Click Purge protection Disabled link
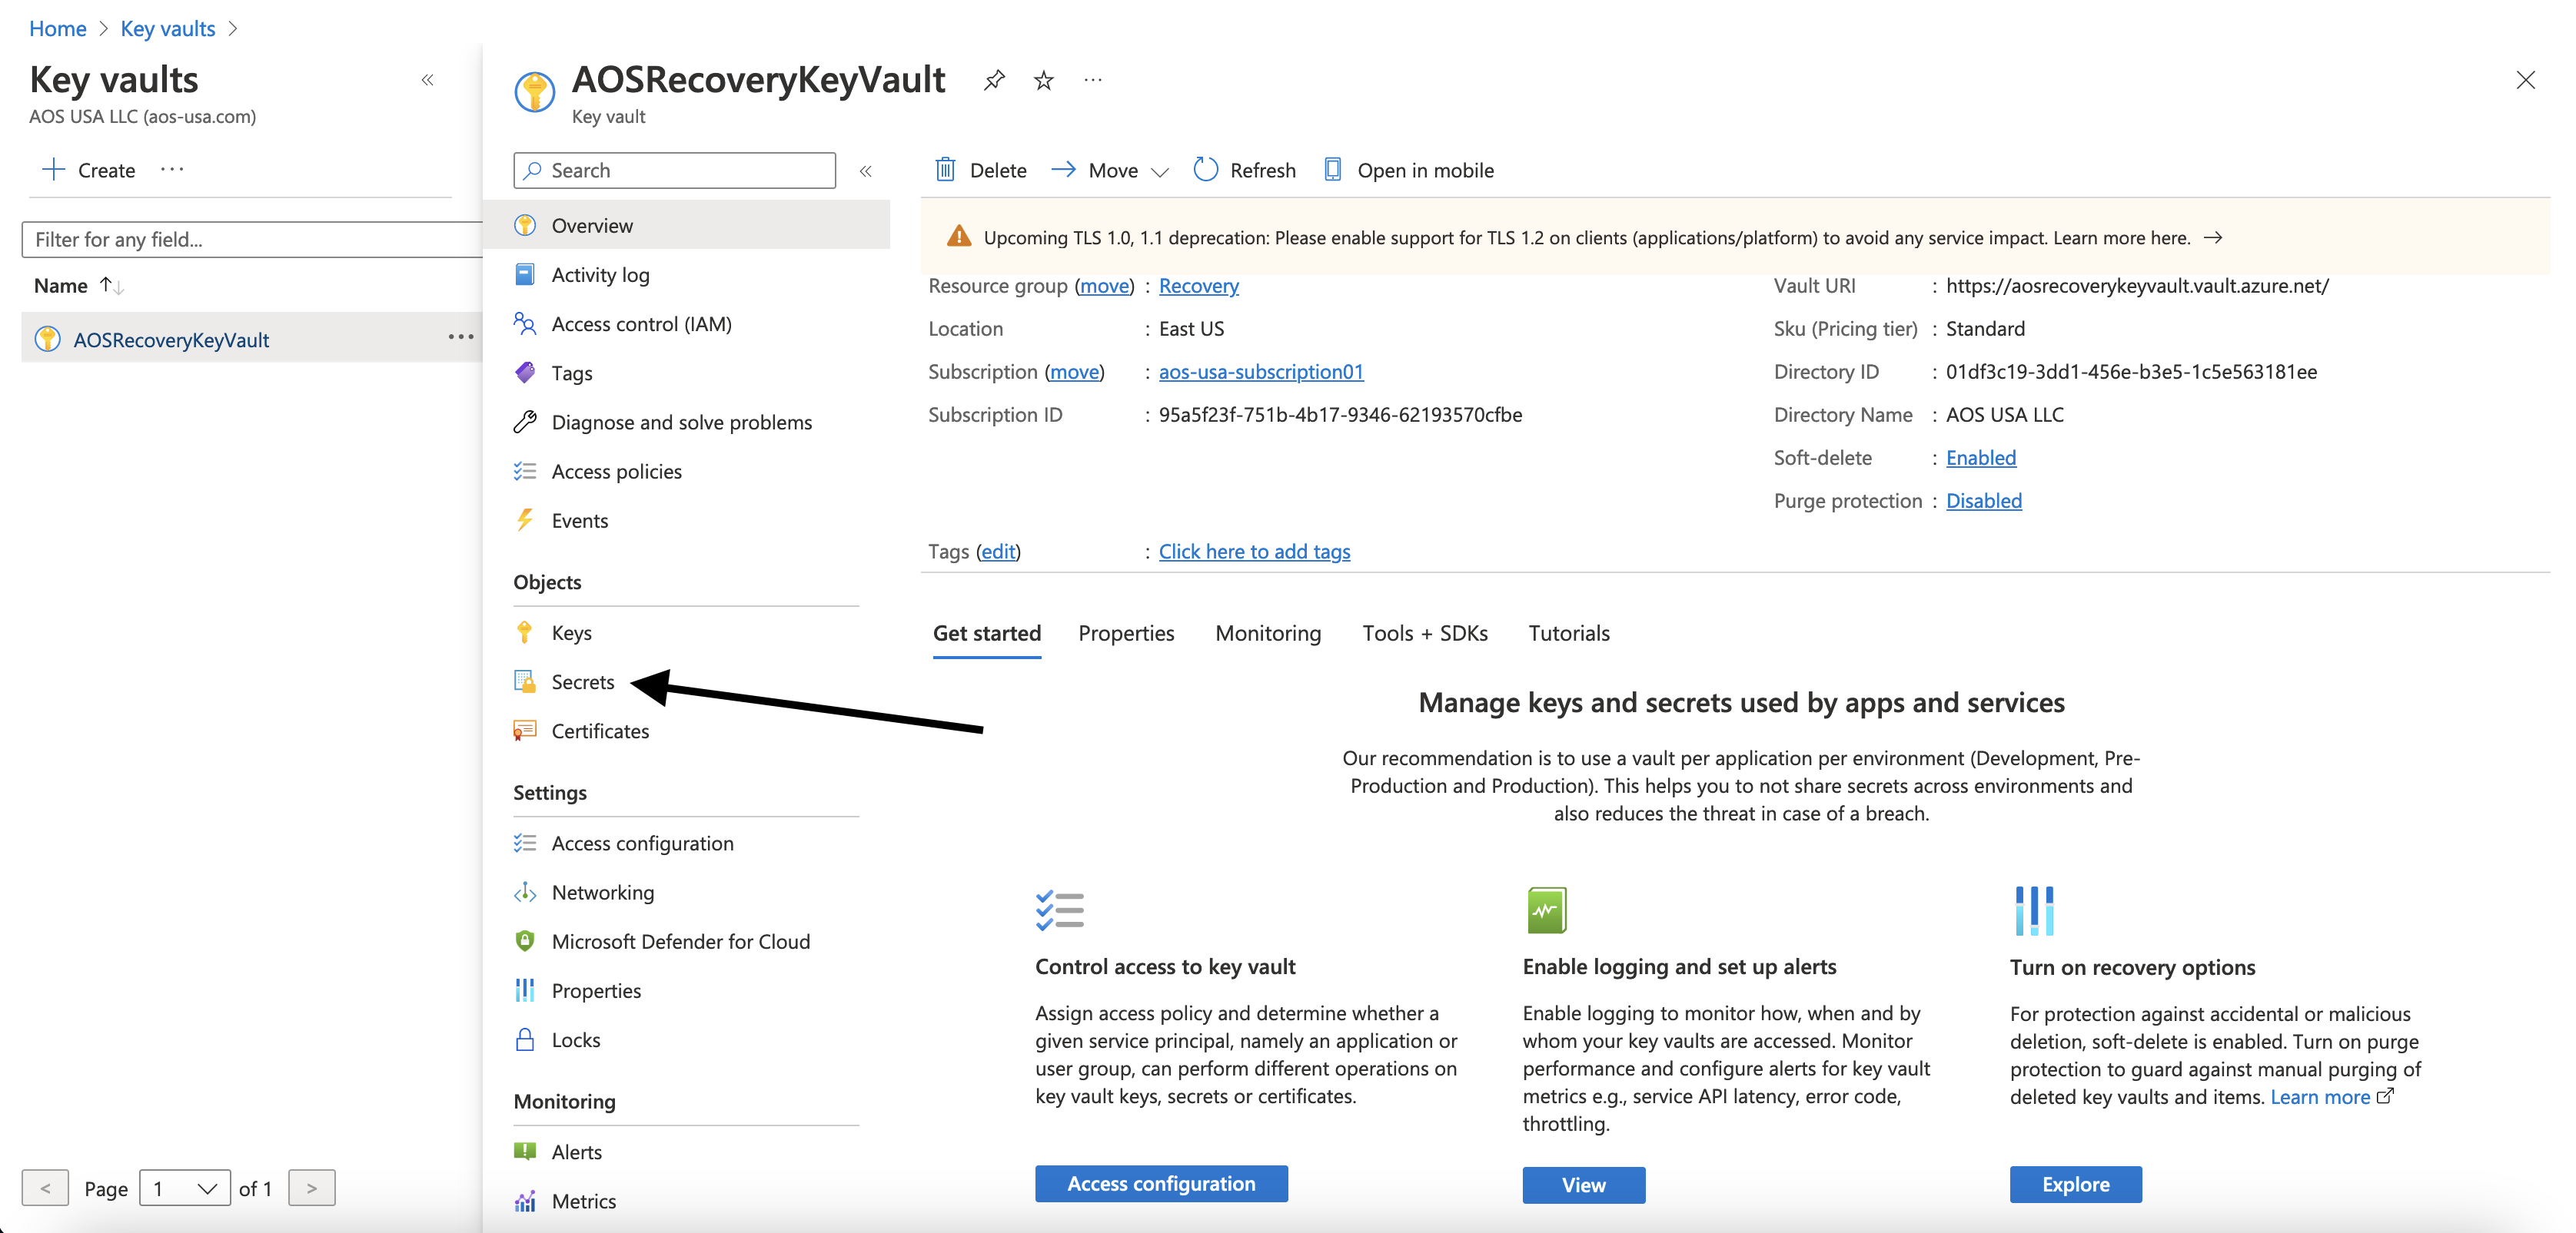 point(1983,501)
